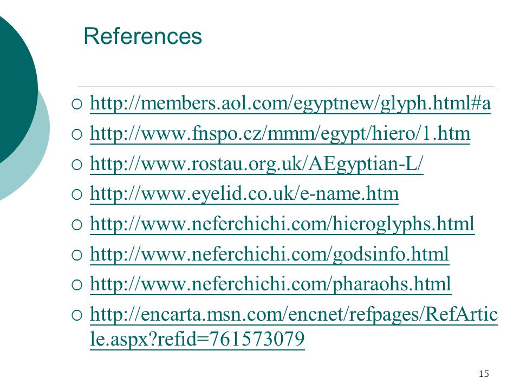The height and width of the screenshot is (390, 520).
Task: Visit the neferchichi.com godsinfo.html link
Action: (269, 255)
